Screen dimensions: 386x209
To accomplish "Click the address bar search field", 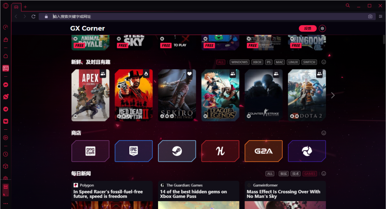I will tap(207, 16).
